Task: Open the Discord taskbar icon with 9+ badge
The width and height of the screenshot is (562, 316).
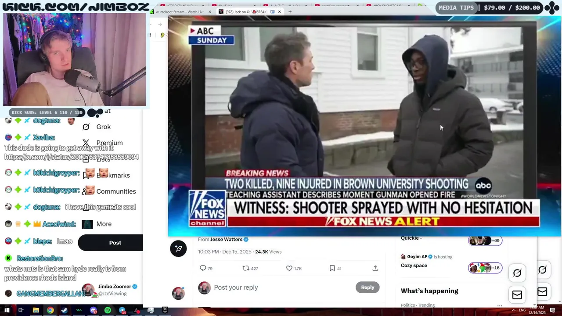Action: tap(93, 310)
